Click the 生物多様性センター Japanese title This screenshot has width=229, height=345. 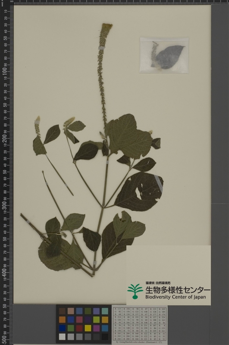[178, 290]
